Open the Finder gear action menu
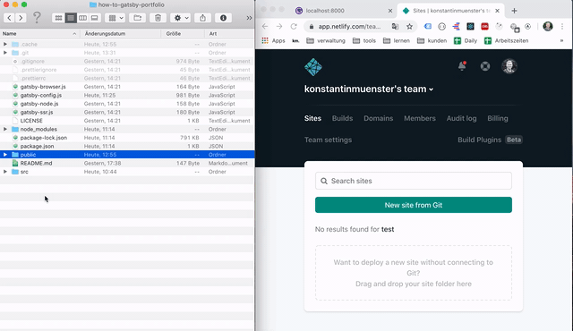 (181, 18)
